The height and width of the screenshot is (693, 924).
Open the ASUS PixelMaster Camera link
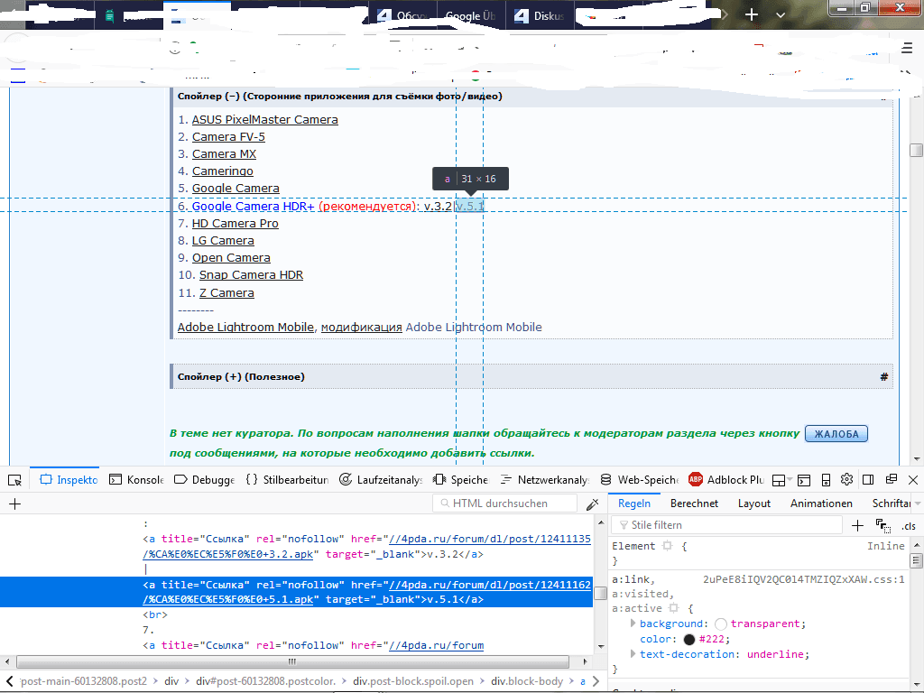click(264, 120)
